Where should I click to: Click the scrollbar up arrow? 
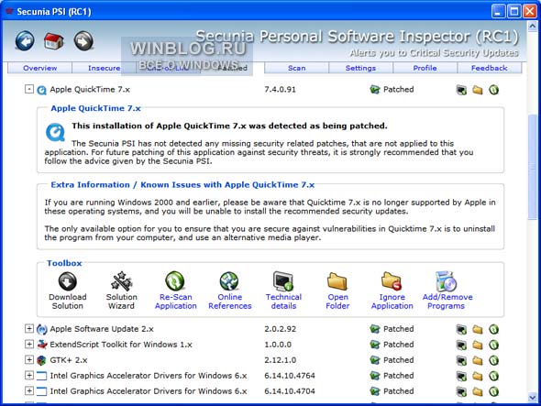[533, 26]
